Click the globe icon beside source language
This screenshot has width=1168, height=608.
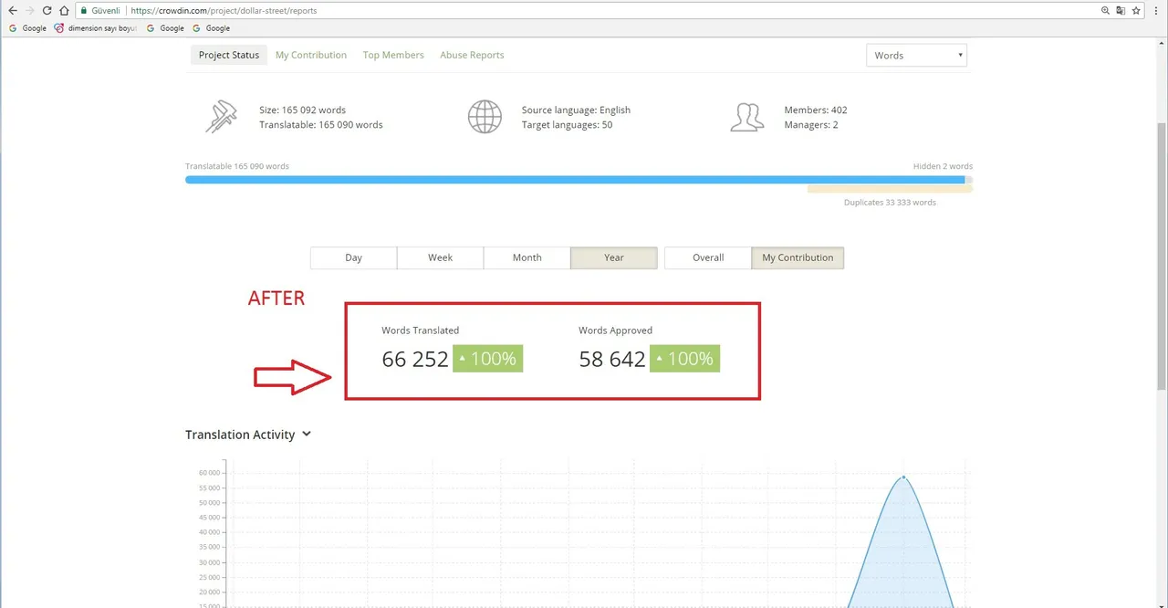485,117
